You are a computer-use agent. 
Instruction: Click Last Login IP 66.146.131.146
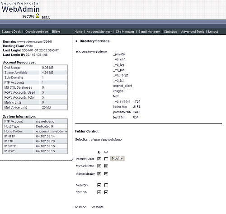coord(37,55)
